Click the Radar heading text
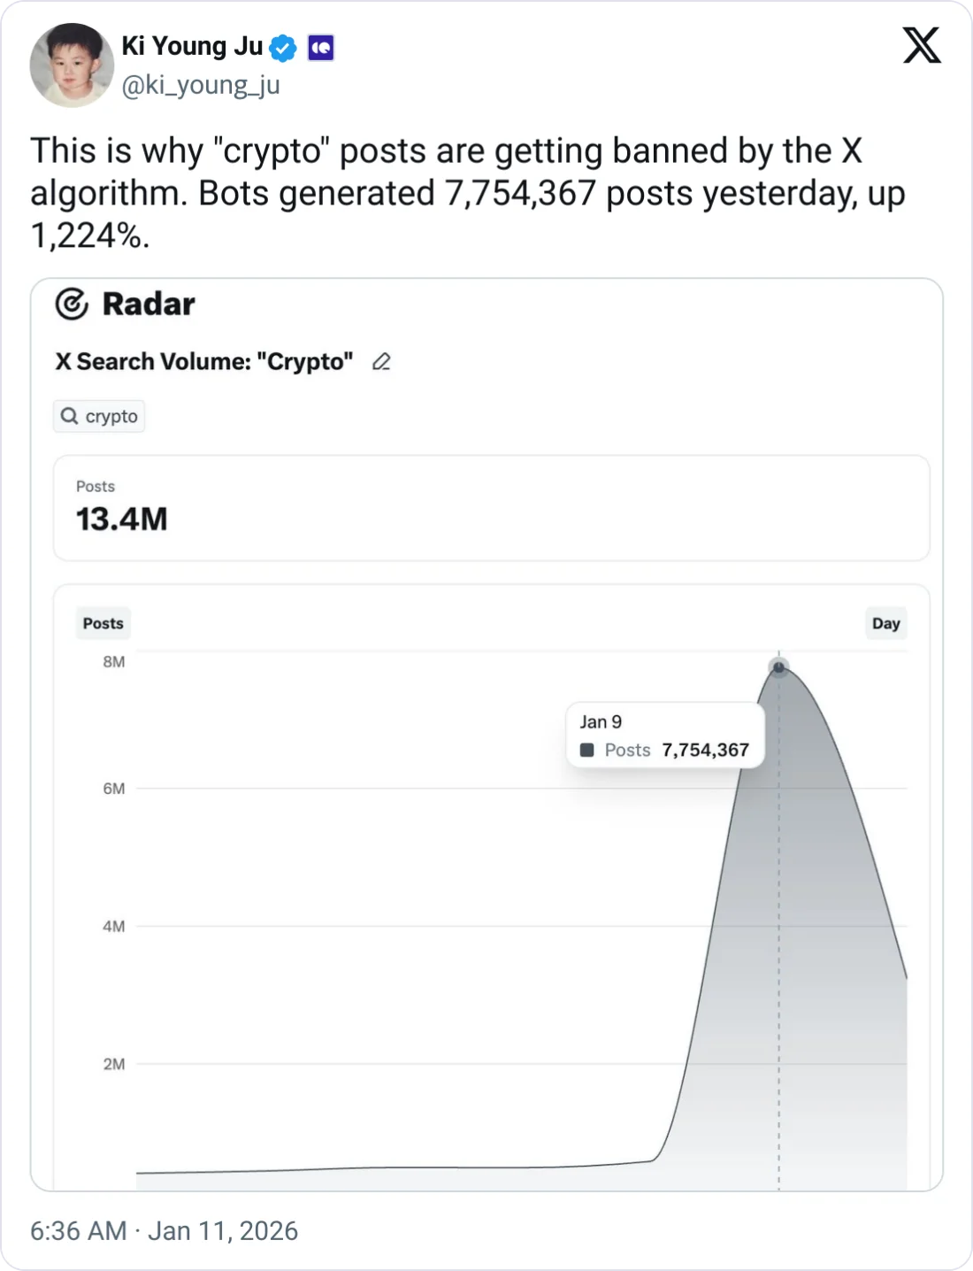Screen dimensions: 973x1271 click(x=149, y=304)
